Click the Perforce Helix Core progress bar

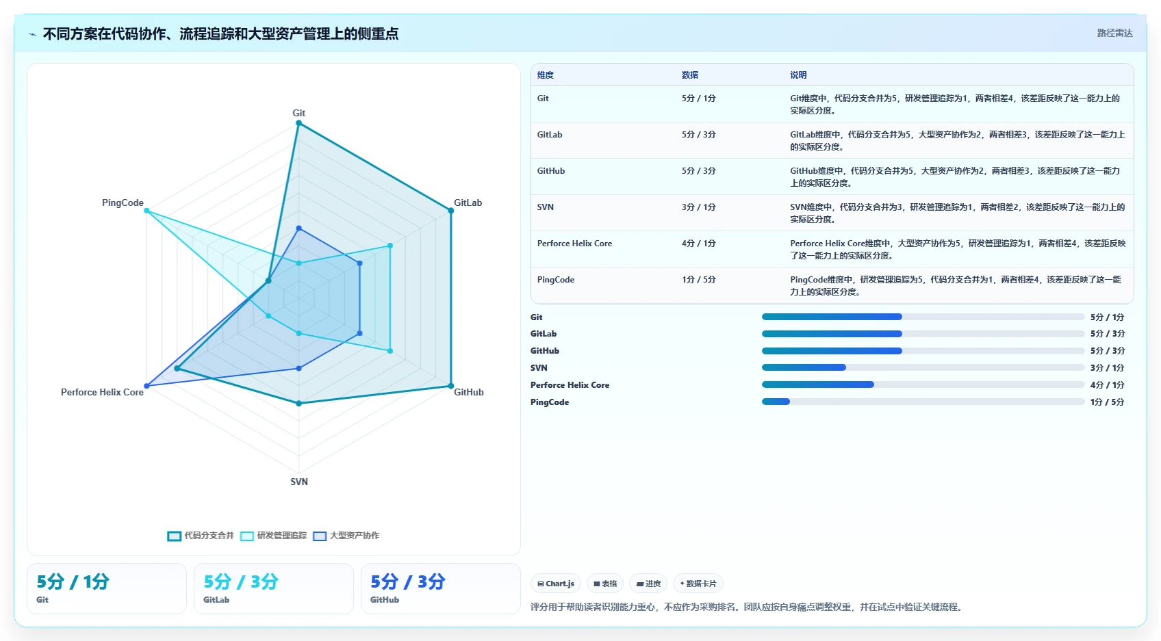click(x=923, y=384)
